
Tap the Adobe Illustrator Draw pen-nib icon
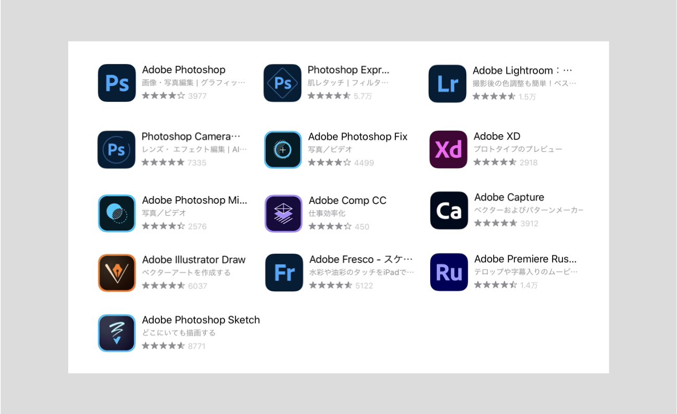tap(117, 273)
